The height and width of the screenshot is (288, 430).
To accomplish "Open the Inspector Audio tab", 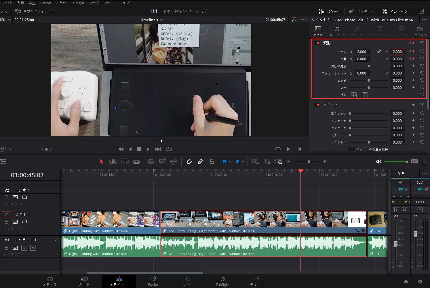I will [337, 31].
